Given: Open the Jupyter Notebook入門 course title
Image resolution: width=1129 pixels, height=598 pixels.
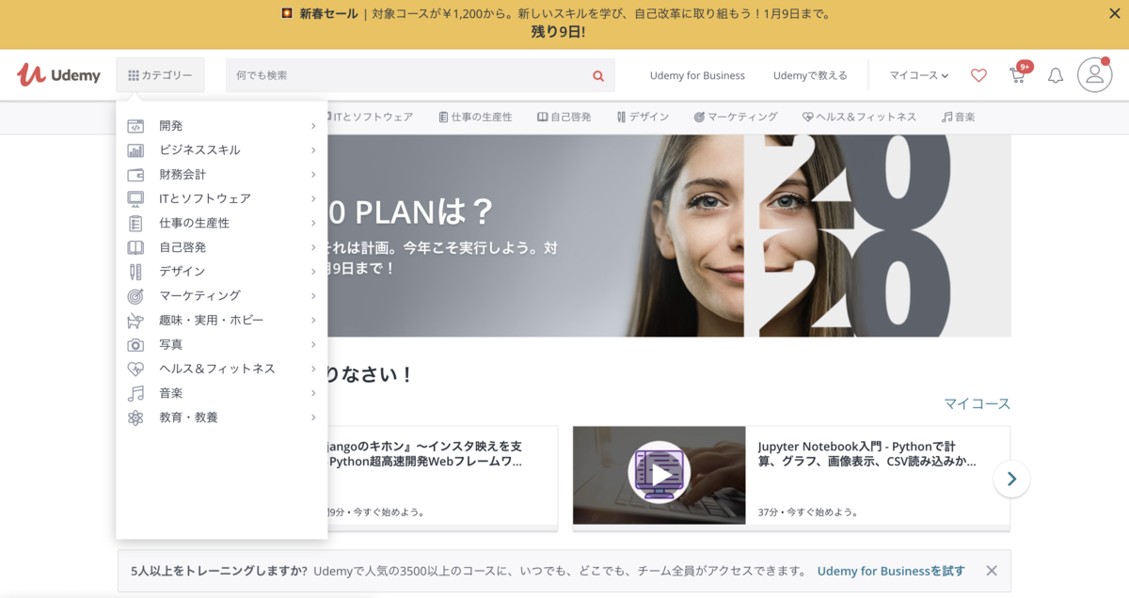Looking at the screenshot, I should click(x=867, y=454).
